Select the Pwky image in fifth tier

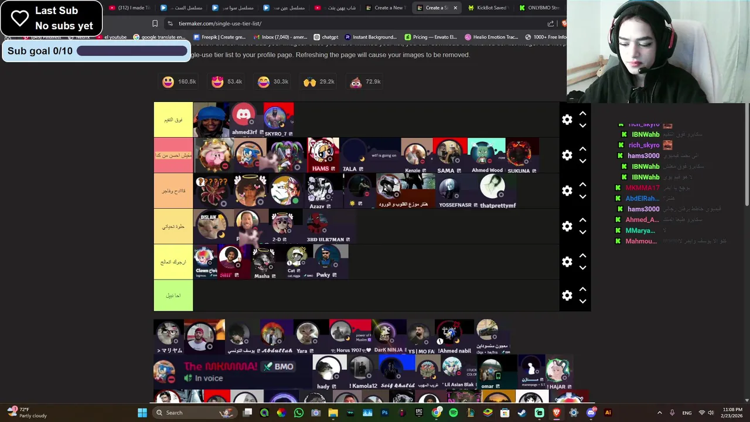click(x=330, y=261)
